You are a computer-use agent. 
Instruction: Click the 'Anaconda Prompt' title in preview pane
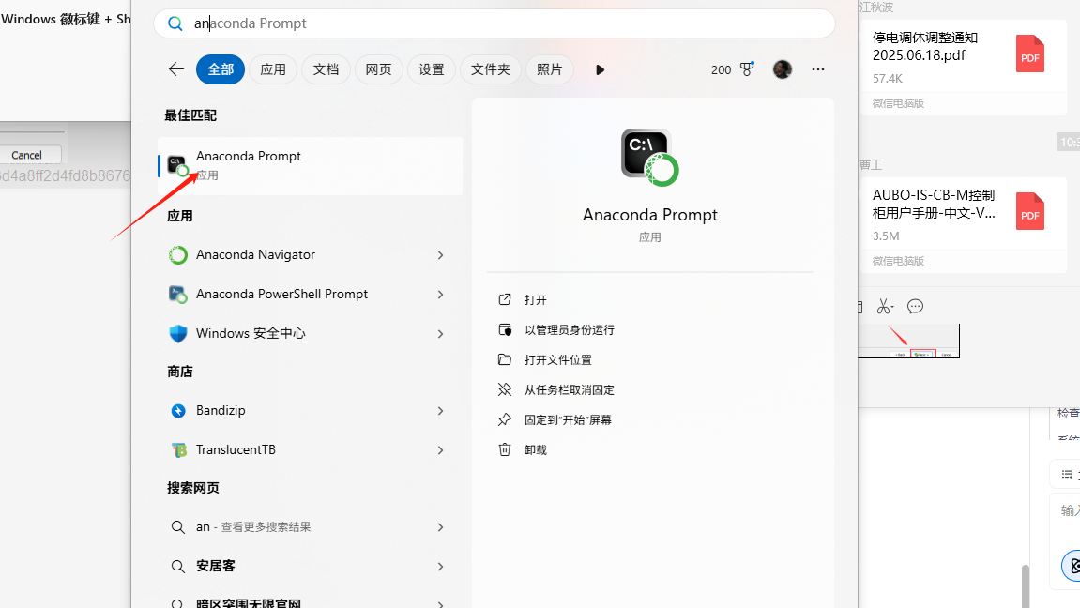[649, 215]
